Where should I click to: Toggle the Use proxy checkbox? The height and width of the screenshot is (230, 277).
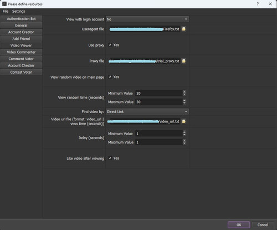(x=110, y=45)
